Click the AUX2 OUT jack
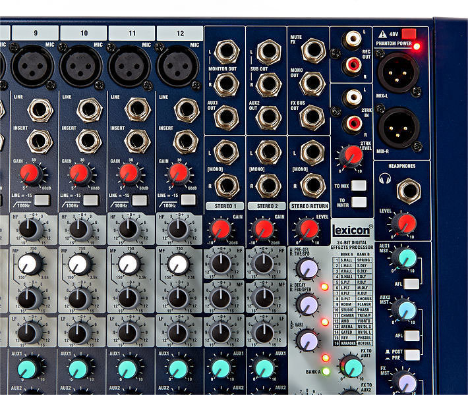The image size is (468, 395). (x=269, y=117)
